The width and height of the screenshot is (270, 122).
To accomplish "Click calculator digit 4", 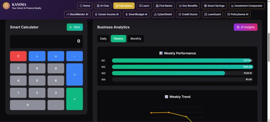I will [18, 81].
